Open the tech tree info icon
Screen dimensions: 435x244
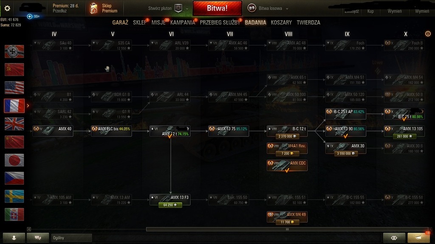click(x=428, y=34)
